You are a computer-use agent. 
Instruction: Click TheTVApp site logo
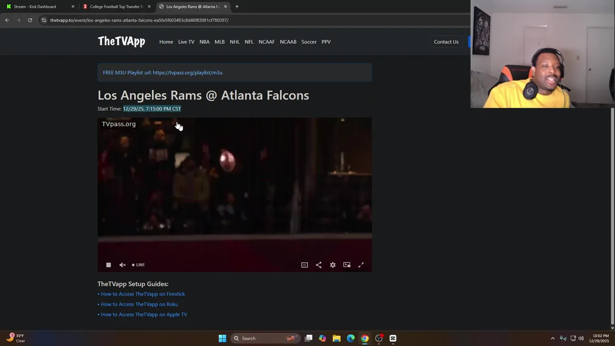click(122, 41)
